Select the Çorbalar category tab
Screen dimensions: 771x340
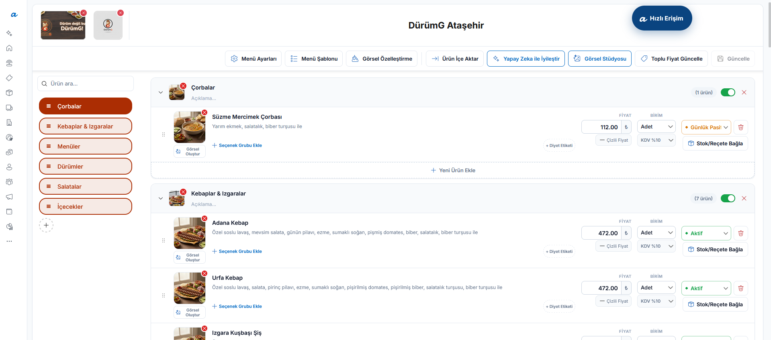[86, 106]
